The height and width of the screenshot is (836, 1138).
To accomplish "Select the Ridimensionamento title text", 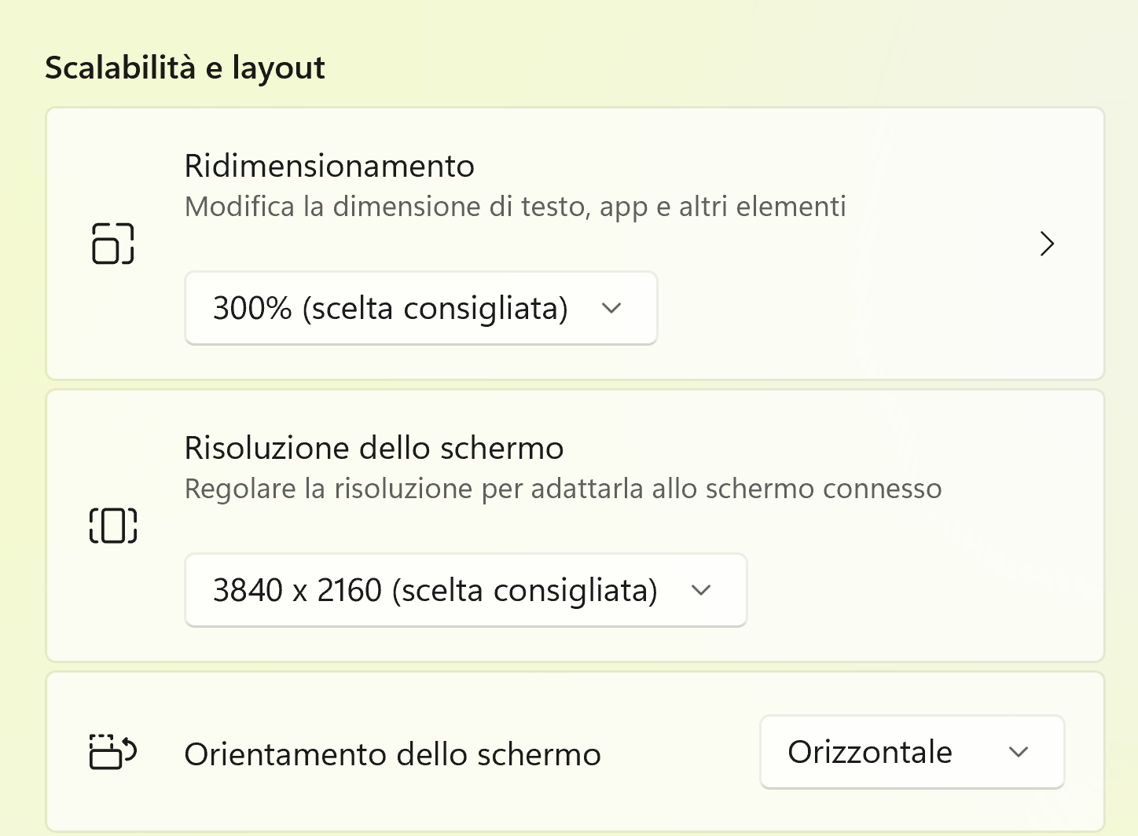I will point(329,167).
